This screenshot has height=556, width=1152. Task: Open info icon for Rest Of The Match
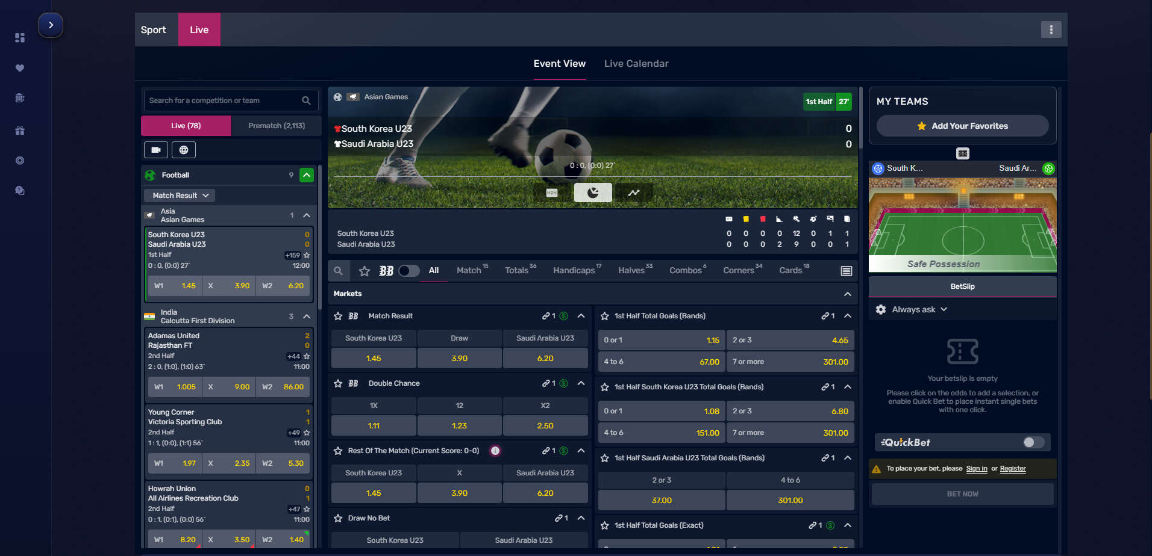pyautogui.click(x=495, y=451)
